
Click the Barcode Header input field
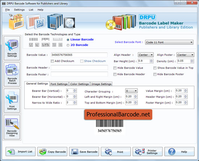79,68
